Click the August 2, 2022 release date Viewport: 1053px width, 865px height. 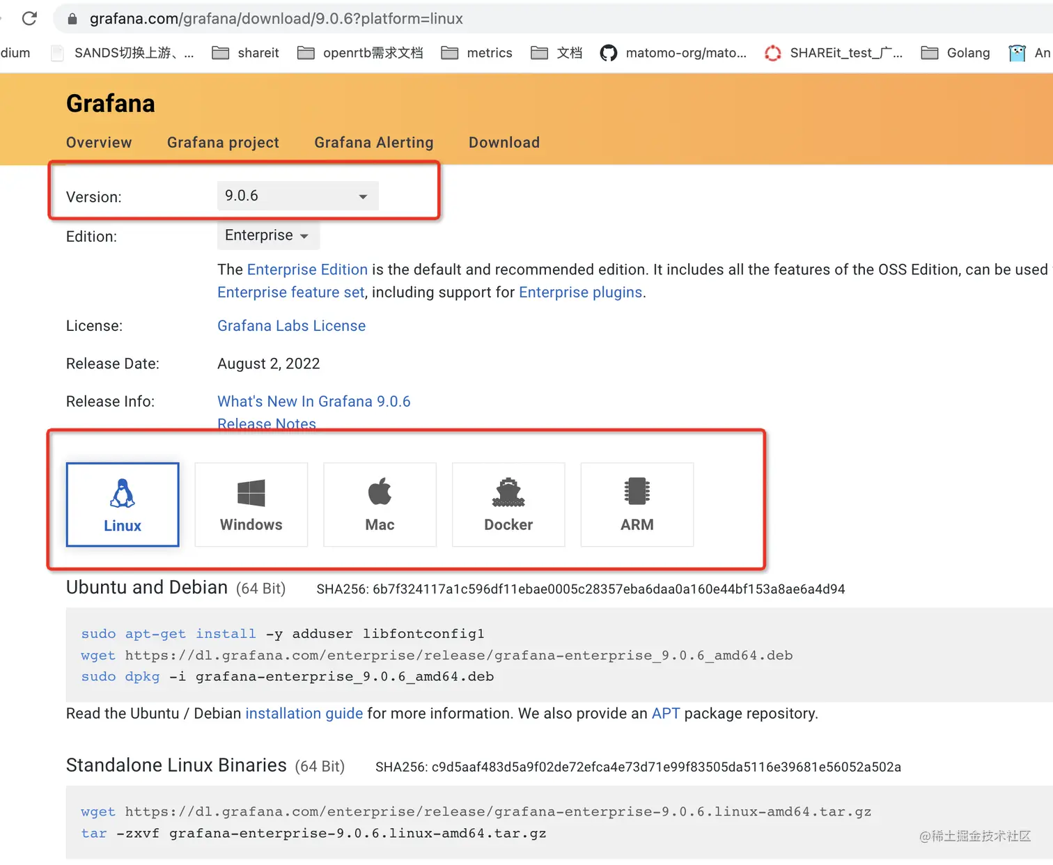269,364
